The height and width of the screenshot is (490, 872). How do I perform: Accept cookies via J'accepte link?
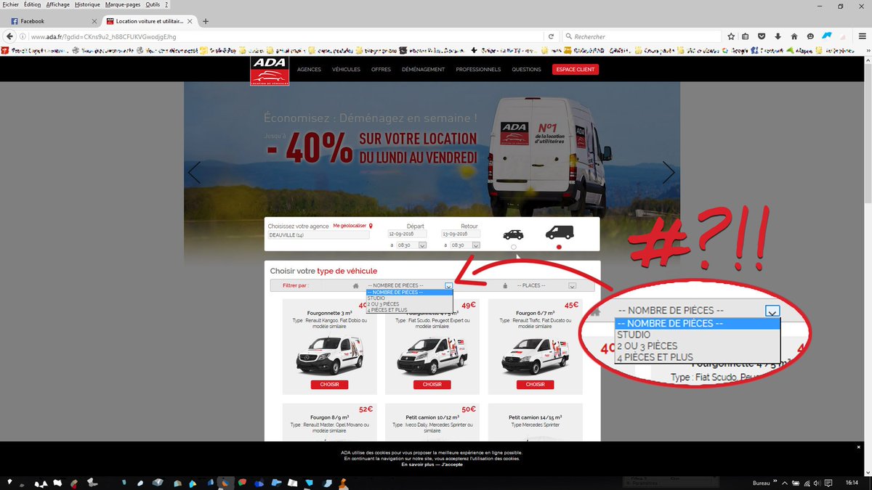click(x=452, y=464)
